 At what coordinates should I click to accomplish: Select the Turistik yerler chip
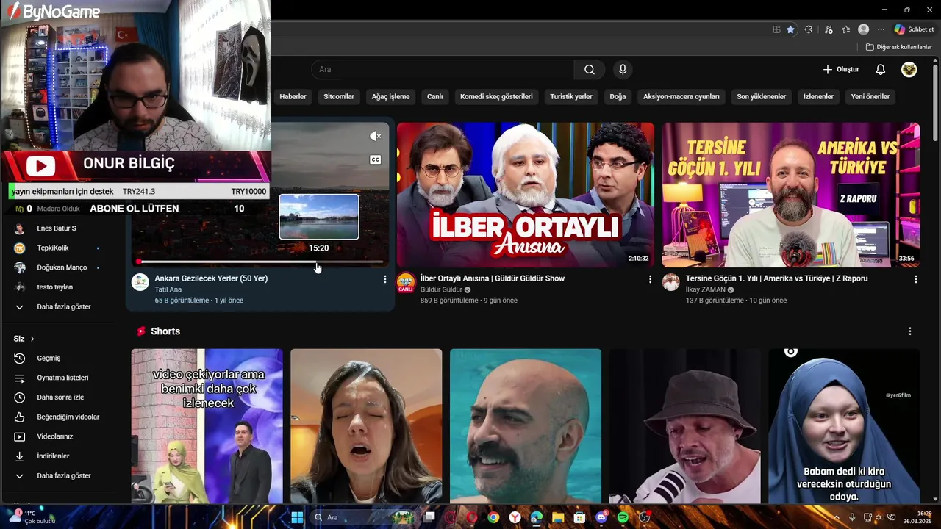pyautogui.click(x=571, y=96)
